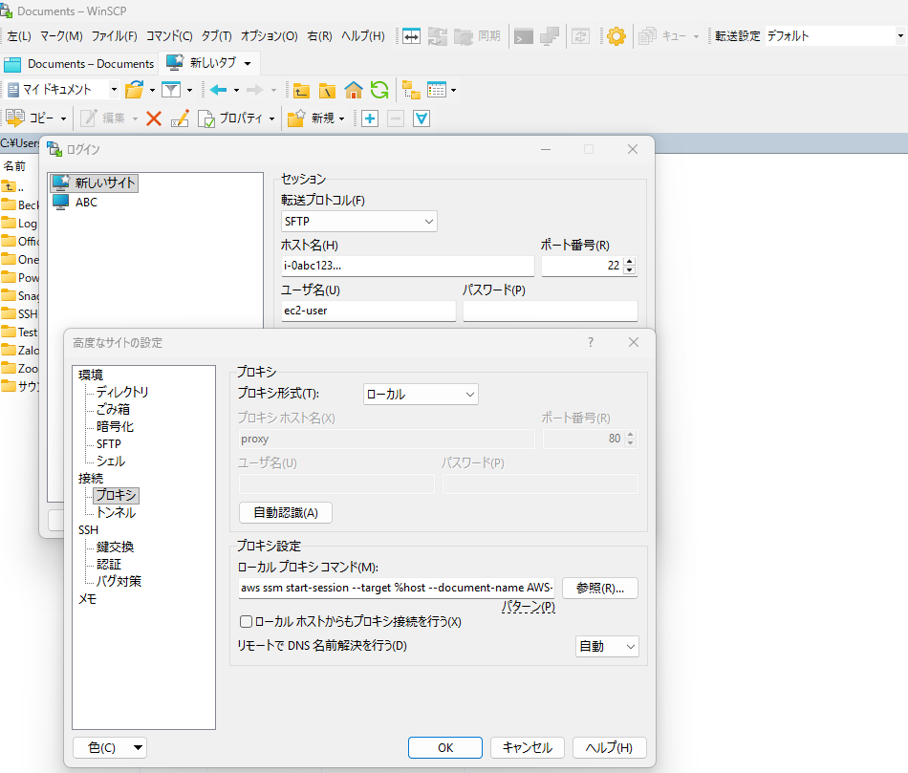Click the preferences gear icon in toolbar

point(616,36)
